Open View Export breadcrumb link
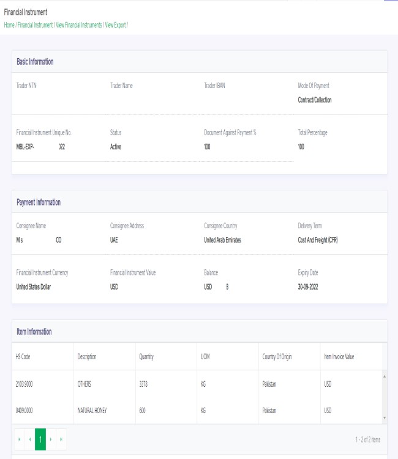Screen dimensions: 398x459 pos(115,25)
